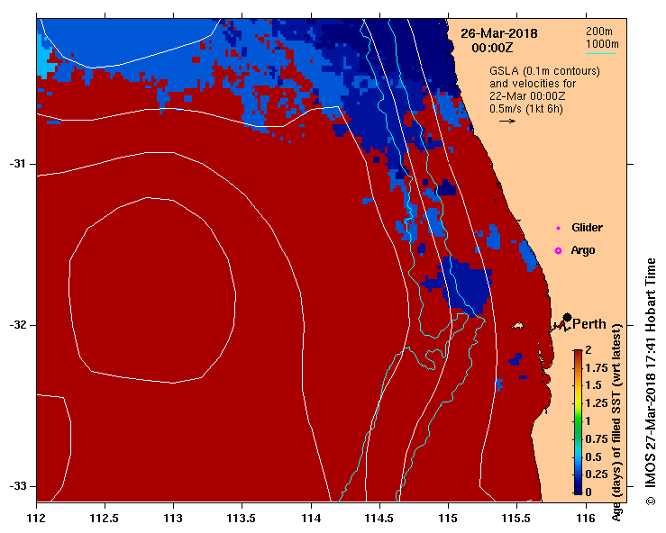Image resolution: width=666 pixels, height=533 pixels.
Task: Click the '113' longitude axis label
Action: click(173, 518)
